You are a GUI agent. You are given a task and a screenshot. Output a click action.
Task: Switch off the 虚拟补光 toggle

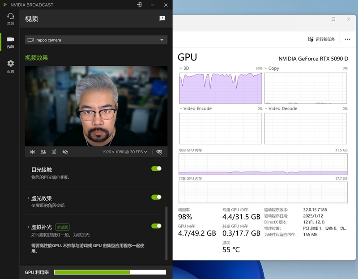tap(156, 226)
